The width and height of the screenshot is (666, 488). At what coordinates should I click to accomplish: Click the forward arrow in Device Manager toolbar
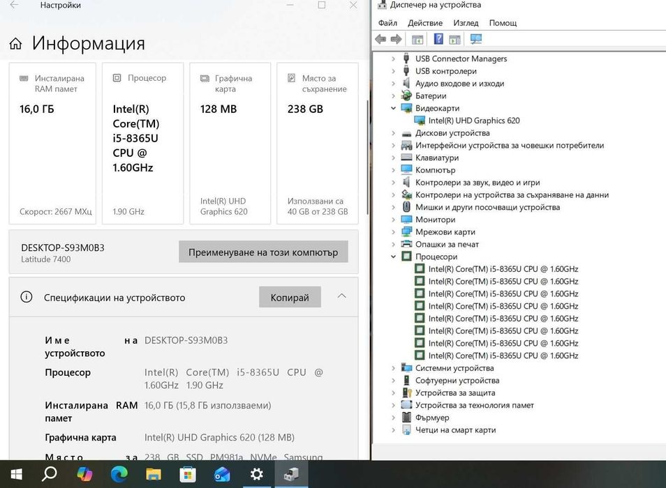[x=396, y=40]
